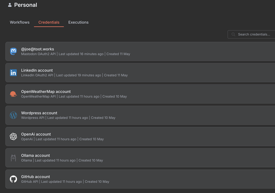
Task: Open the GitHub account credential
Action: pyautogui.click(x=140, y=179)
